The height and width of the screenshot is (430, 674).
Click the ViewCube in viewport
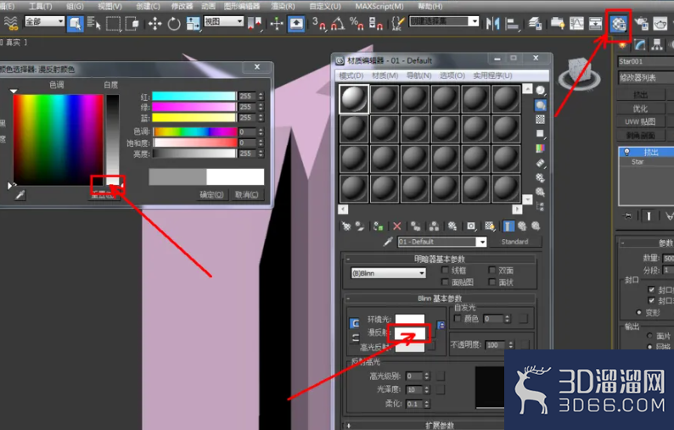click(x=579, y=74)
